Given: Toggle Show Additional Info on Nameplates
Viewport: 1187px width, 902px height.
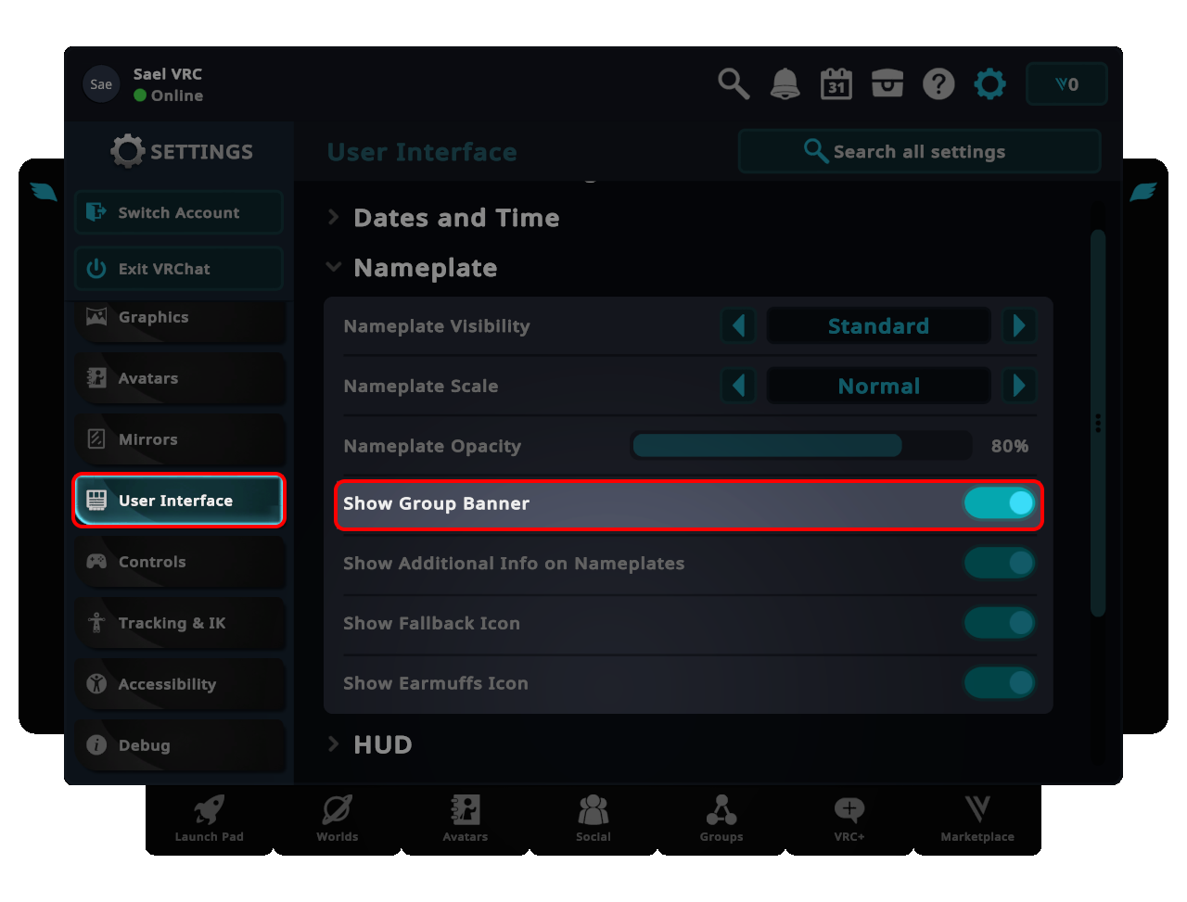Looking at the screenshot, I should point(999,564).
